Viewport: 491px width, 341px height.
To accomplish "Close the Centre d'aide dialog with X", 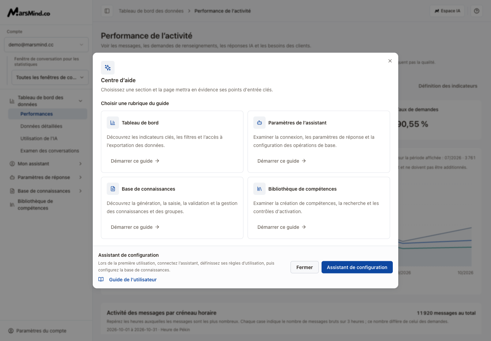I will click(x=390, y=61).
